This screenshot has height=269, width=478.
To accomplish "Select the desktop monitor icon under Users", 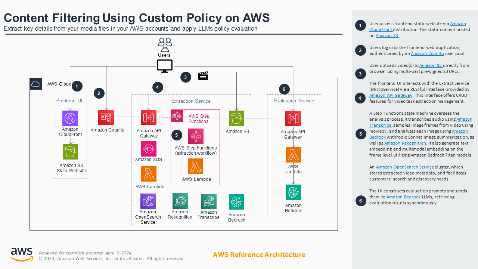I will click(x=165, y=66).
